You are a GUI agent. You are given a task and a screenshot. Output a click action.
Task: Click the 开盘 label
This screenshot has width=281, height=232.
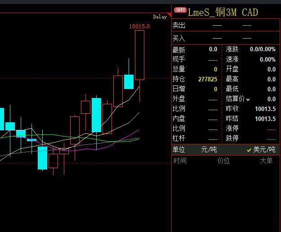232,69
